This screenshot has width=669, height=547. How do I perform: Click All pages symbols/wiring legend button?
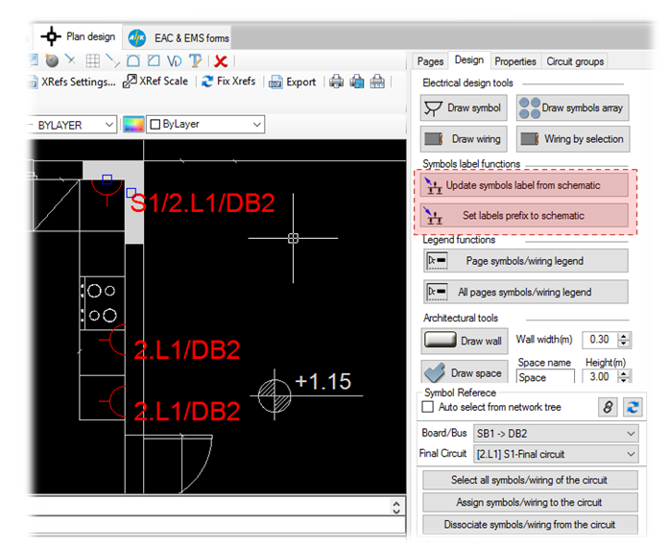[526, 292]
